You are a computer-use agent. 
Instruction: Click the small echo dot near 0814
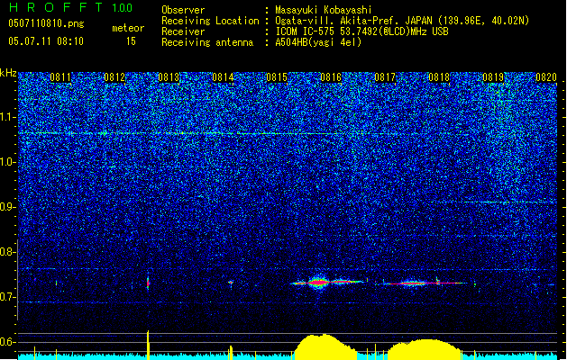tap(231, 283)
